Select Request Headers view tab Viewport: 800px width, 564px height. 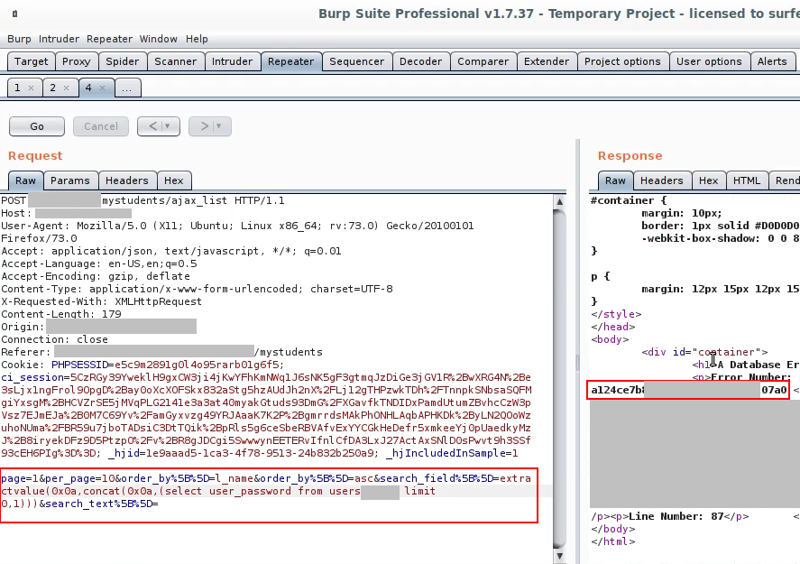127,180
